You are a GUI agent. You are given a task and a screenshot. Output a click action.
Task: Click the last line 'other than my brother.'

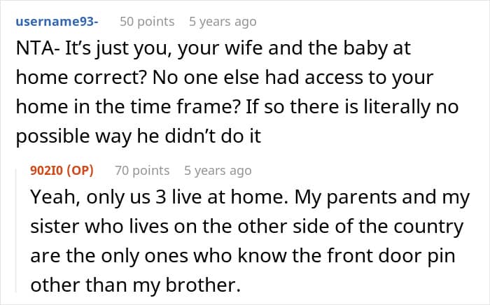pyautogui.click(x=134, y=285)
